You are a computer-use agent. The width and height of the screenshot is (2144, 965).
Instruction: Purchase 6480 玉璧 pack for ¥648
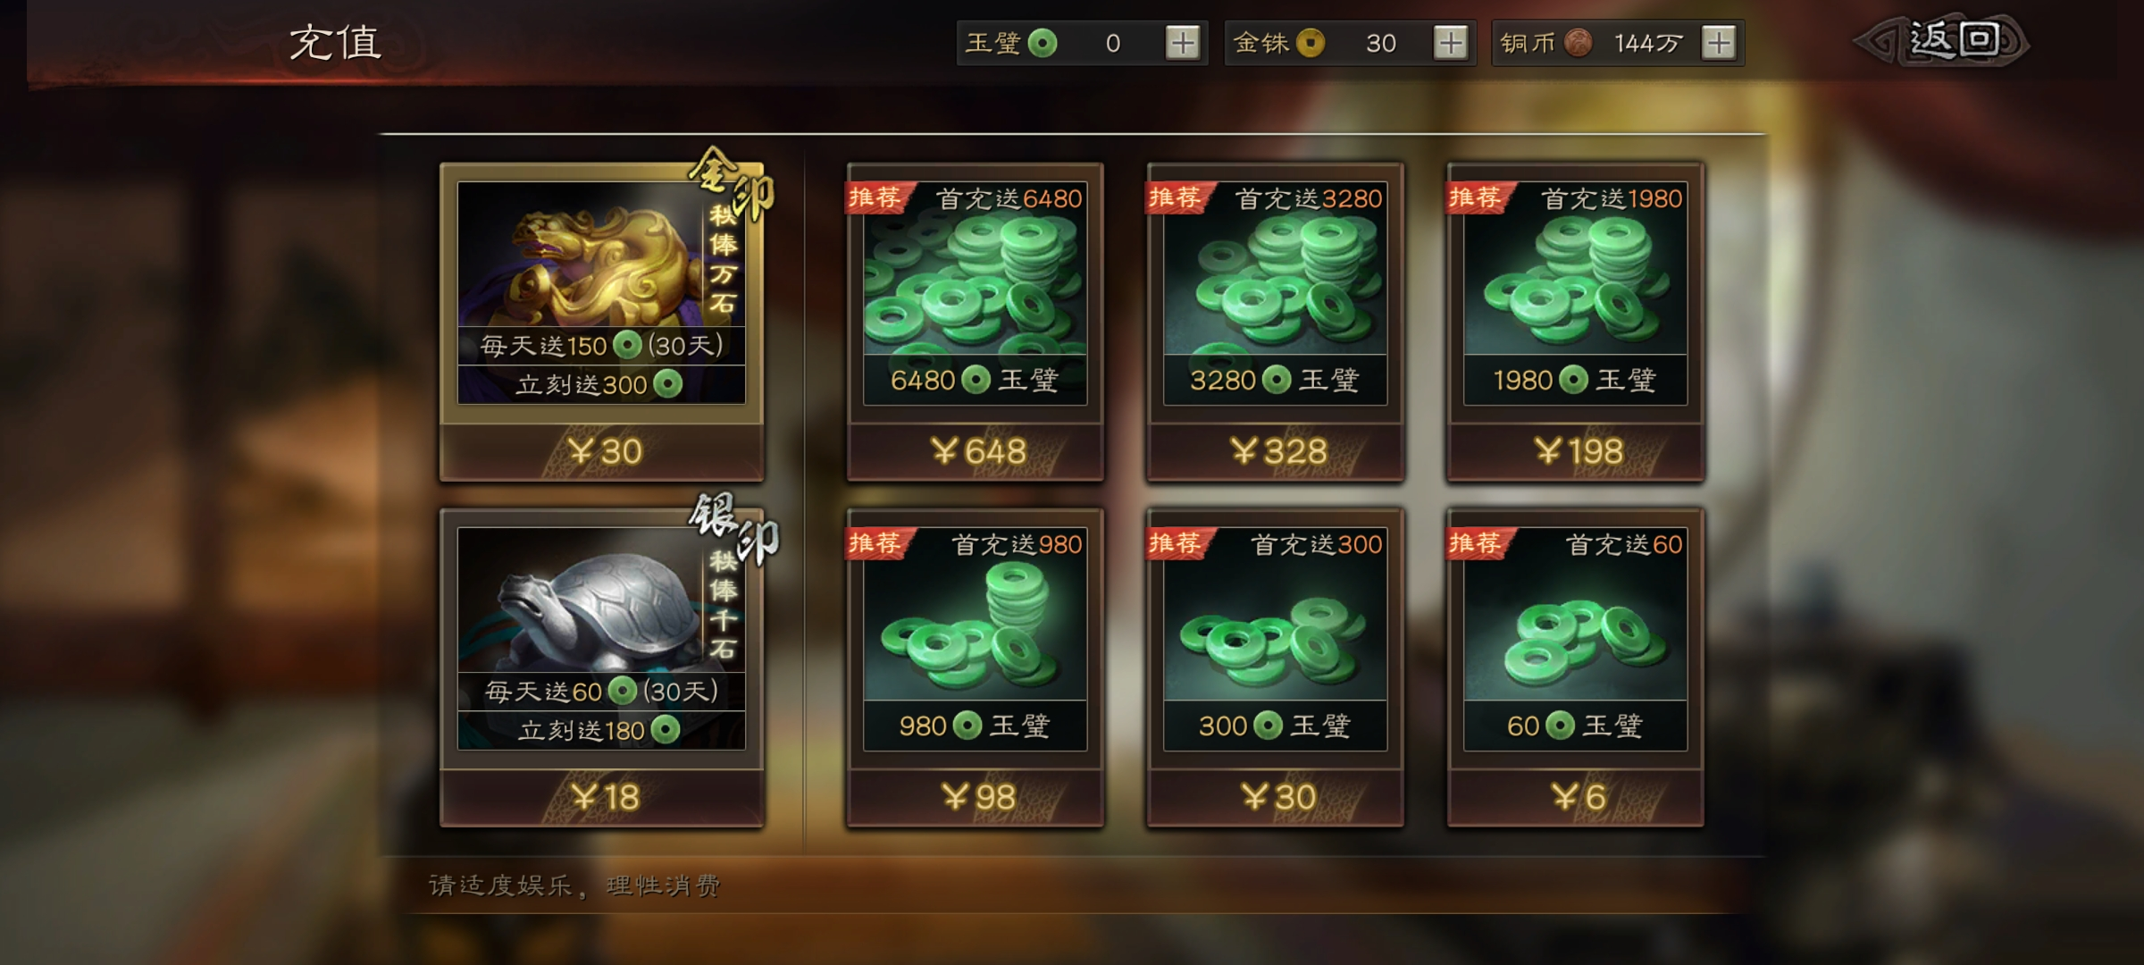976,451
